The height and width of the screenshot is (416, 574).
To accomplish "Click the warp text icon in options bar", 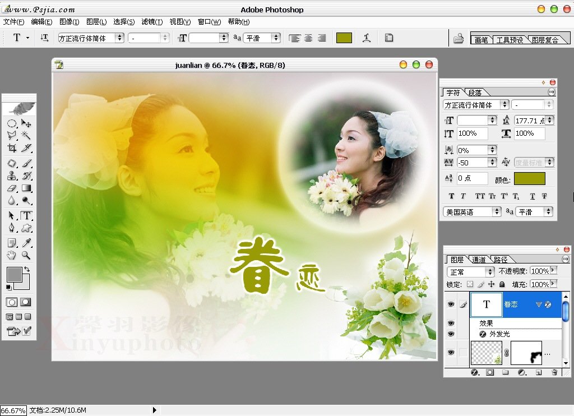I will pos(367,38).
